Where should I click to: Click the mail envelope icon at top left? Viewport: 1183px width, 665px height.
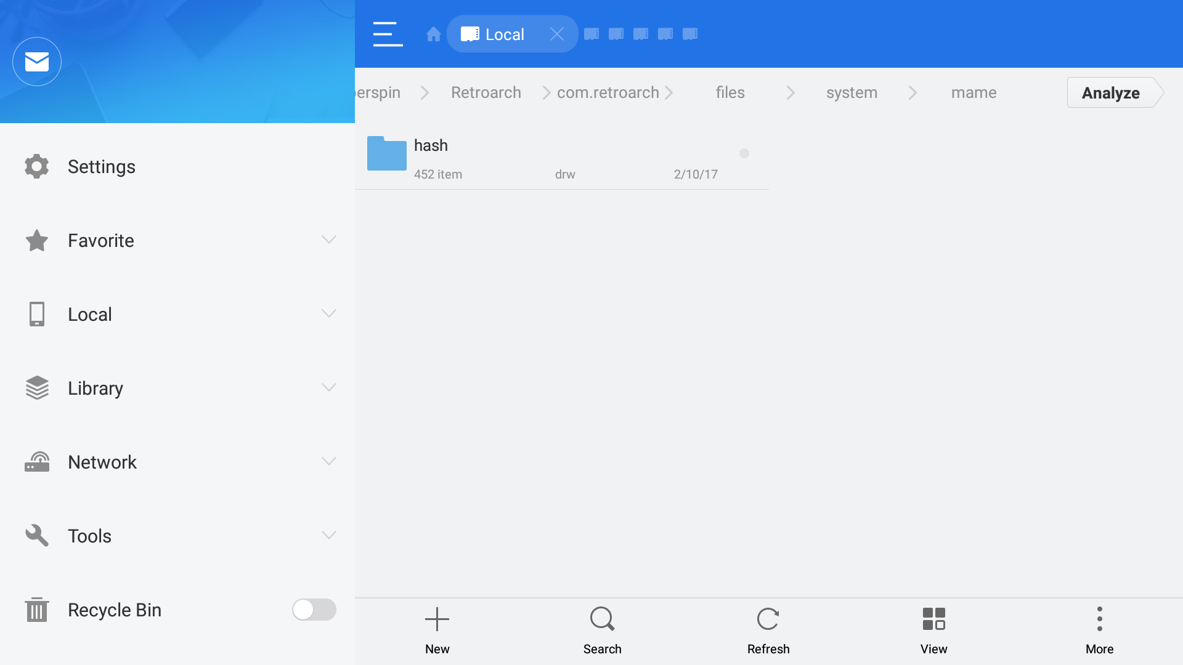point(36,61)
